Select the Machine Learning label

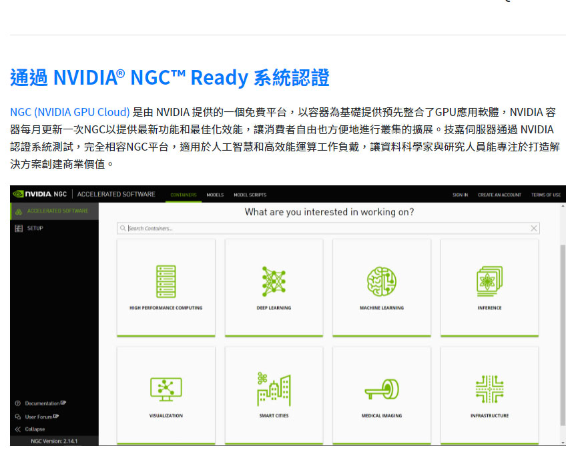[x=382, y=308]
